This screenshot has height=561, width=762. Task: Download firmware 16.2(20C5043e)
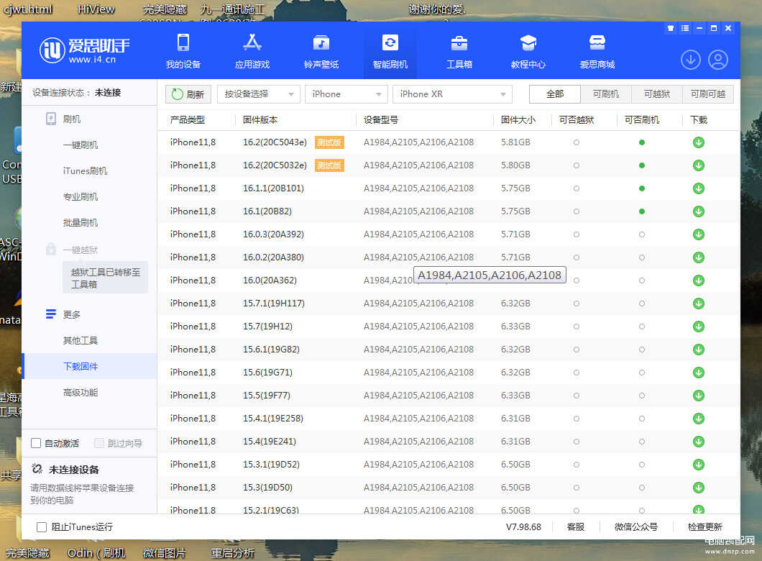698,142
